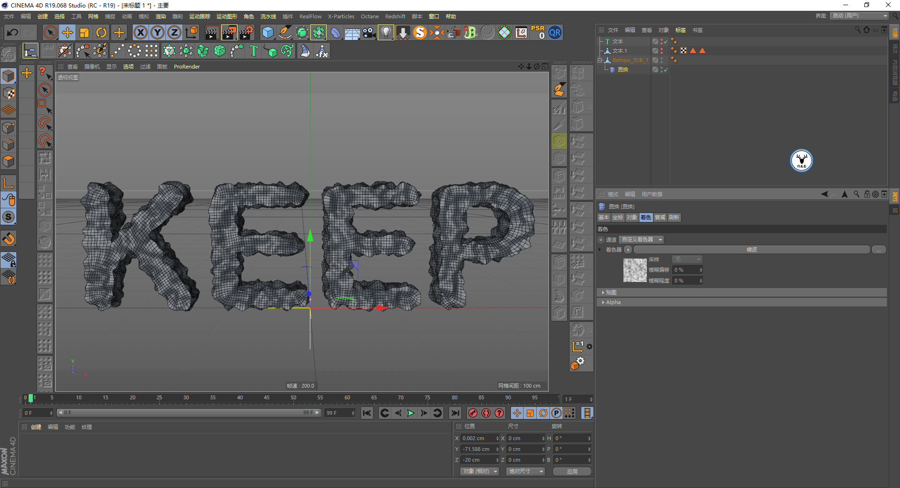This screenshot has height=488, width=900.
Task: Switch to the 衰减 tab
Action: pyautogui.click(x=660, y=217)
